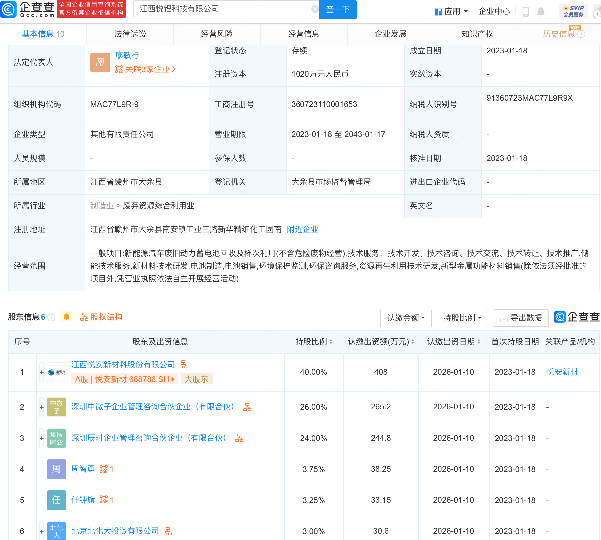Click the 任 avatar tile in row 5
Screen dimensions: 601x540
(x=57, y=500)
